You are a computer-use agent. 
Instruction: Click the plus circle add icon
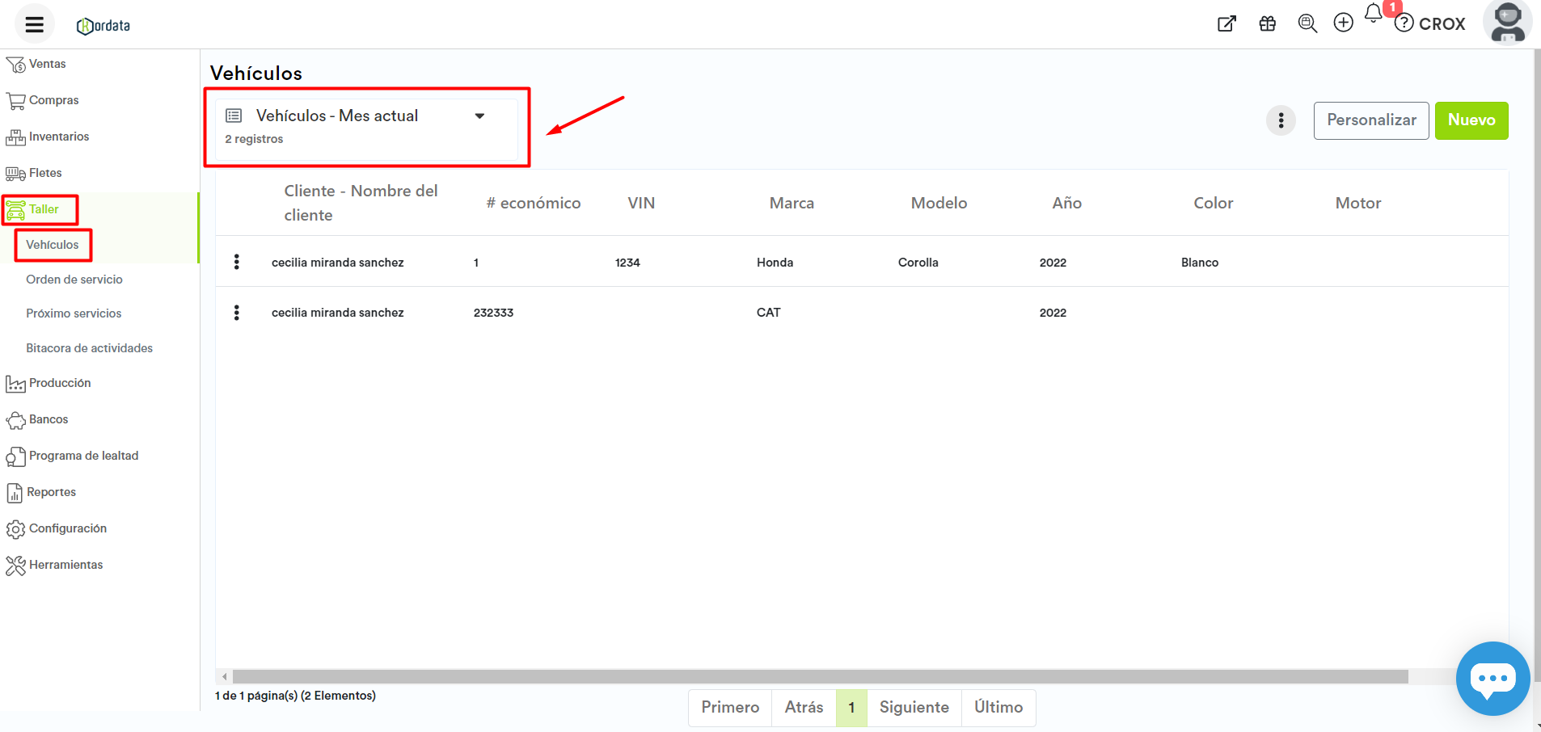tap(1343, 23)
